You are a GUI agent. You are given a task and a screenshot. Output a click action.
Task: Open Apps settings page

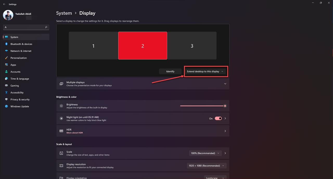tap(26, 65)
